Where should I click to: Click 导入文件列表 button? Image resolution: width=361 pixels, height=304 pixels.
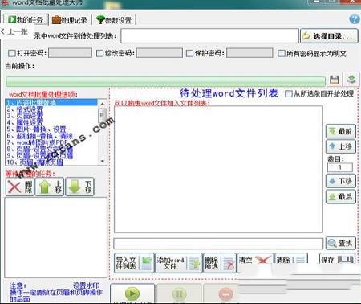[134, 263]
